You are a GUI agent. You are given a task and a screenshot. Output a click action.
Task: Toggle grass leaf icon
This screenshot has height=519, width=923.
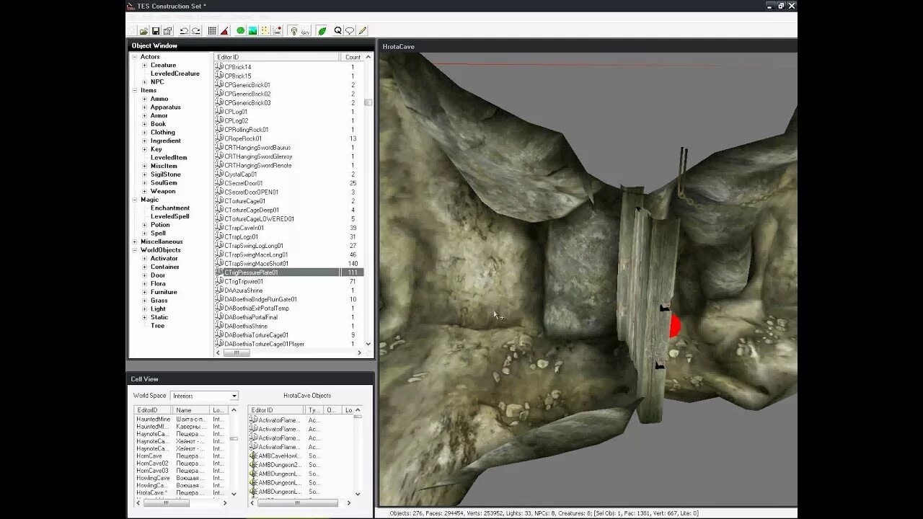click(322, 31)
